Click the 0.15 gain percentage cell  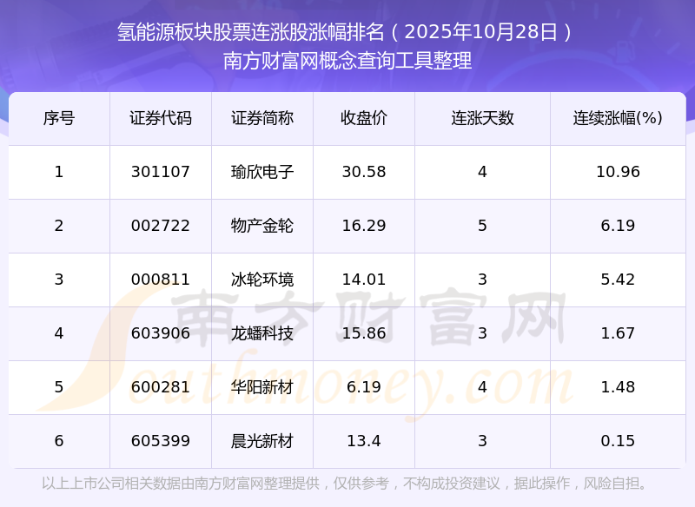pos(618,441)
